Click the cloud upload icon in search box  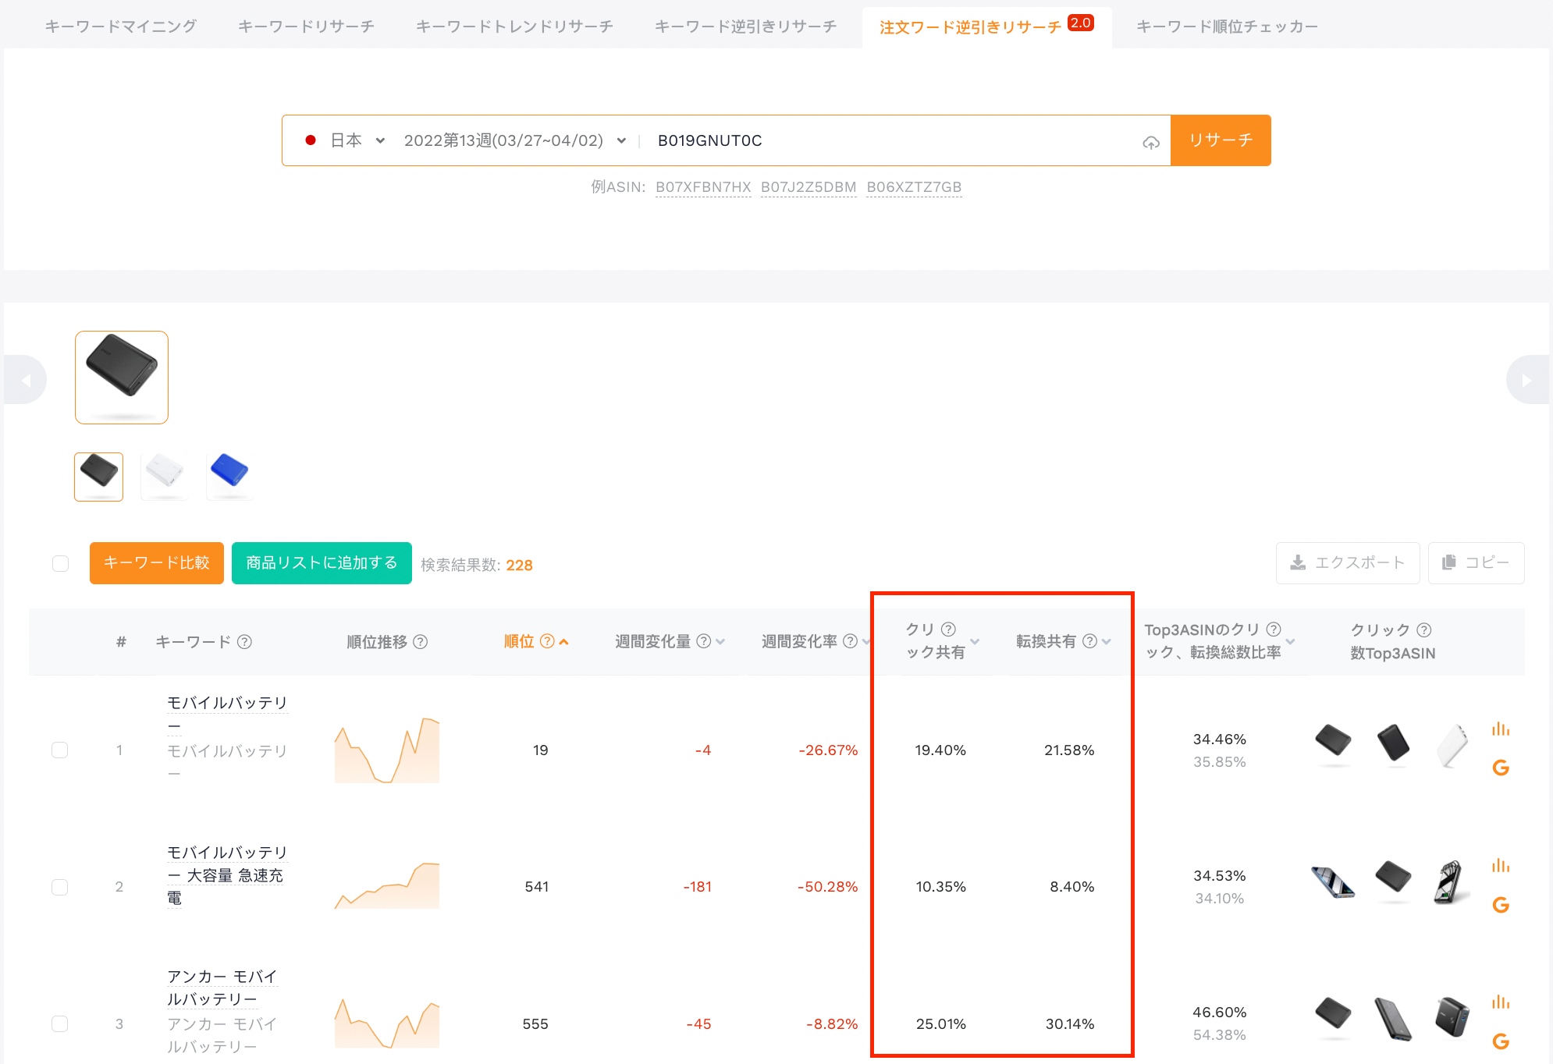pyautogui.click(x=1150, y=142)
